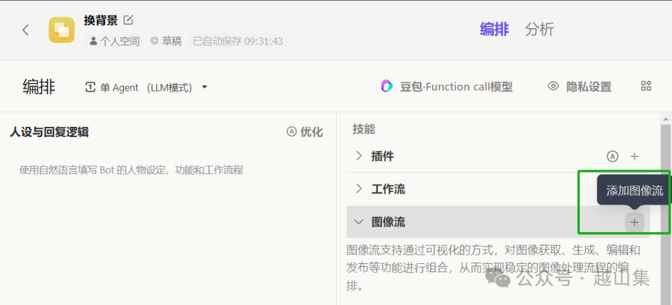Screen dimensions: 672x305
Task: Click the vertical scrollbar of the skills panel
Action: (x=666, y=215)
